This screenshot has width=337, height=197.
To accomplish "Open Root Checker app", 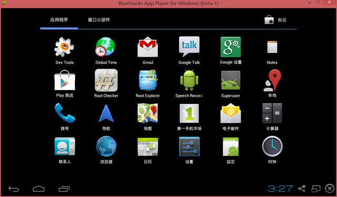I will pyautogui.click(x=106, y=80).
